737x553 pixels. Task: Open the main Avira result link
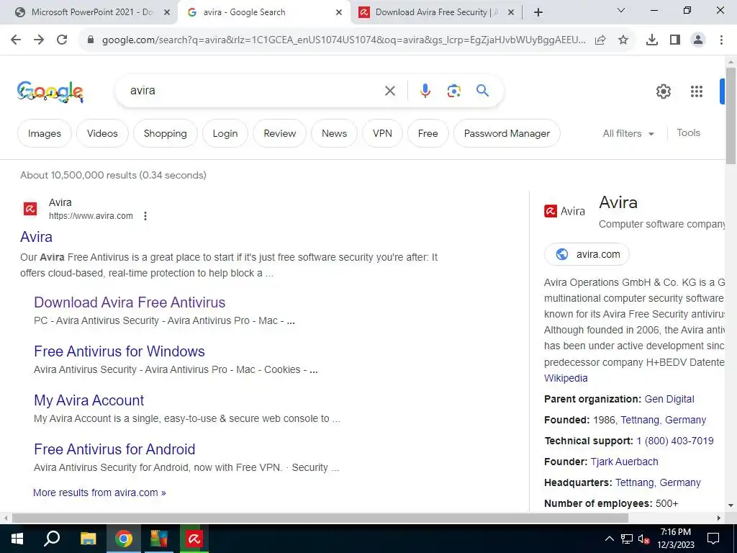point(36,237)
